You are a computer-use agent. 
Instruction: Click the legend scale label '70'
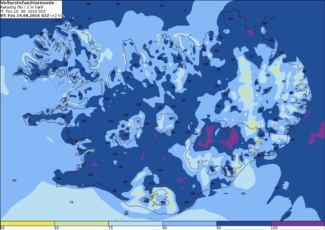tap(110, 228)
